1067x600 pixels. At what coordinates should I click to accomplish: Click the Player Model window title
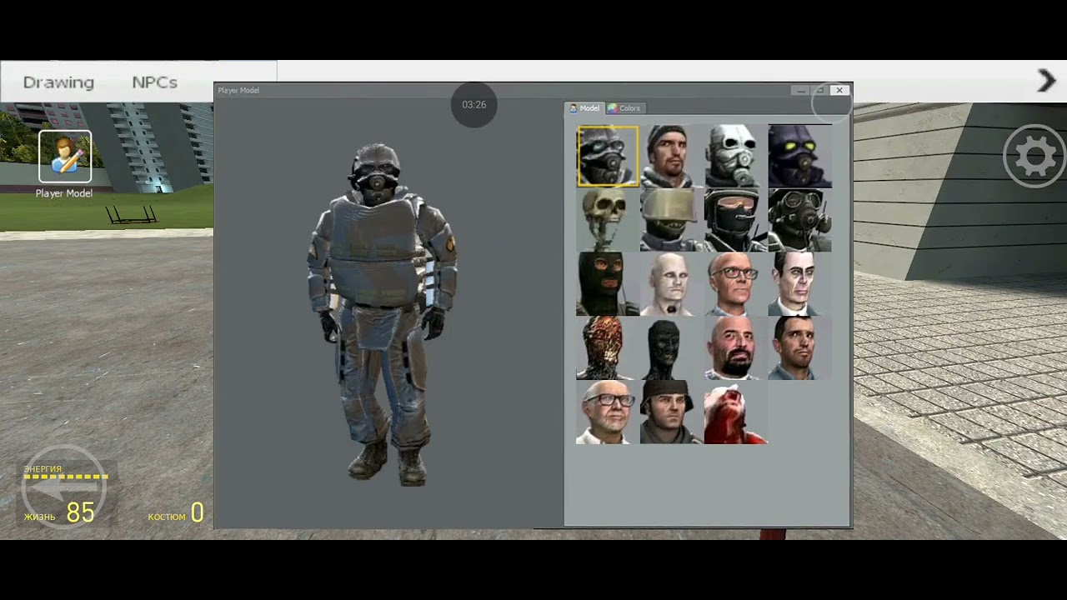[x=239, y=90]
